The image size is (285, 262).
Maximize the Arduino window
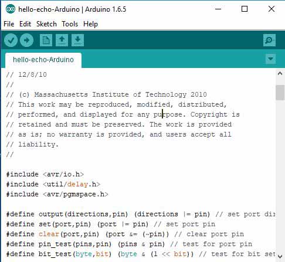[245, 9]
